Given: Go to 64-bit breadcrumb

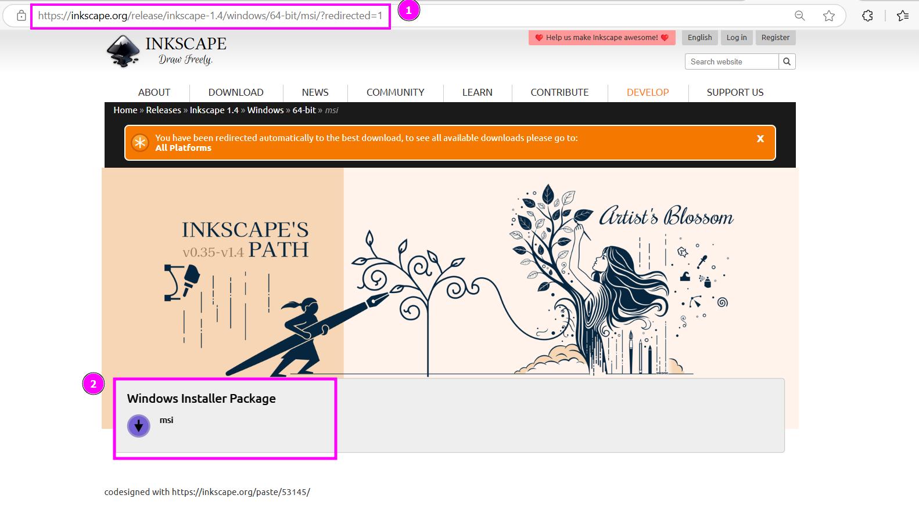Looking at the screenshot, I should tap(304, 110).
